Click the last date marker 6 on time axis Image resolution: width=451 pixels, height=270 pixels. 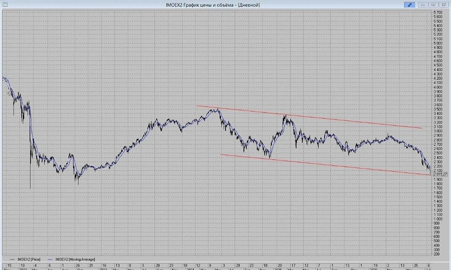click(428, 265)
